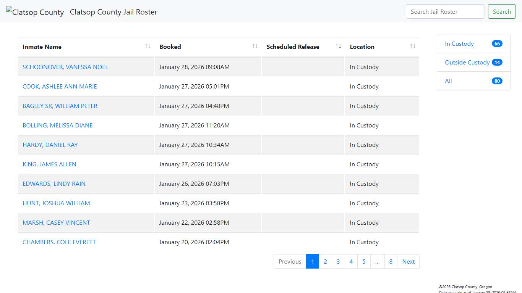Click the sort icon on Scheduled Release column
Screen dimensions: 522x293
pos(338,46)
